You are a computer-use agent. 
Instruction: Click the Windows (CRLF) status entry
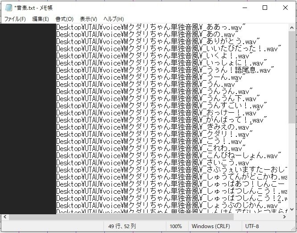coord(210,226)
